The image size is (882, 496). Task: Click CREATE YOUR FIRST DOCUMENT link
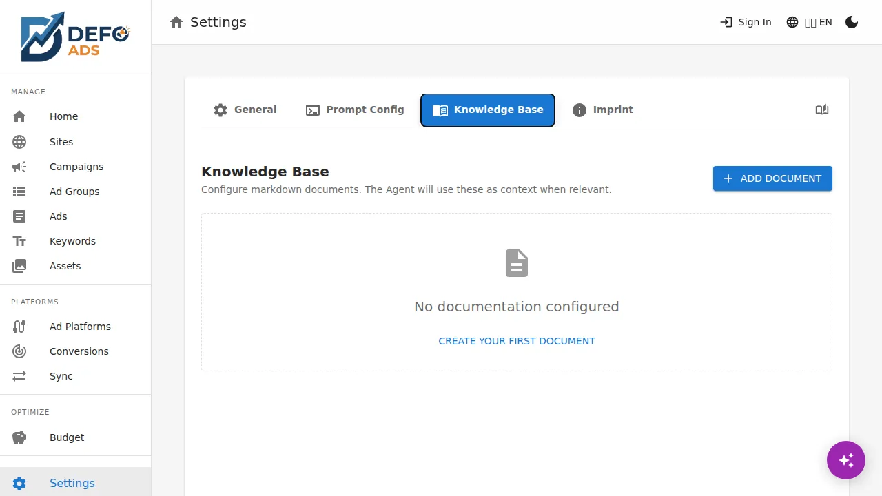[x=517, y=341]
